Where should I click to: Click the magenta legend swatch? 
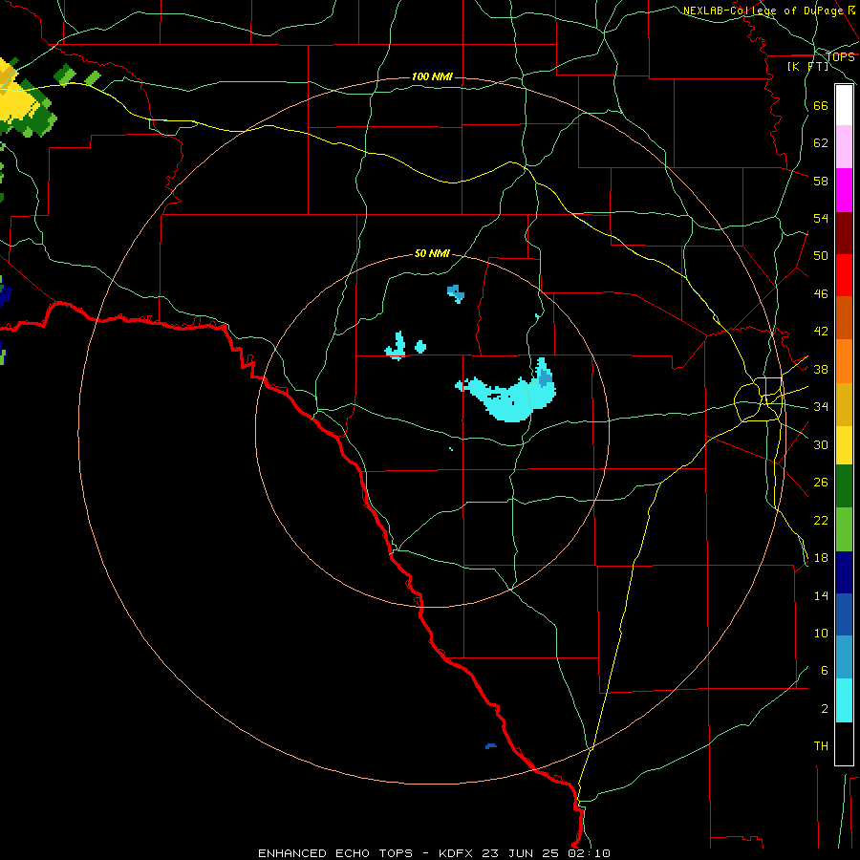click(844, 190)
